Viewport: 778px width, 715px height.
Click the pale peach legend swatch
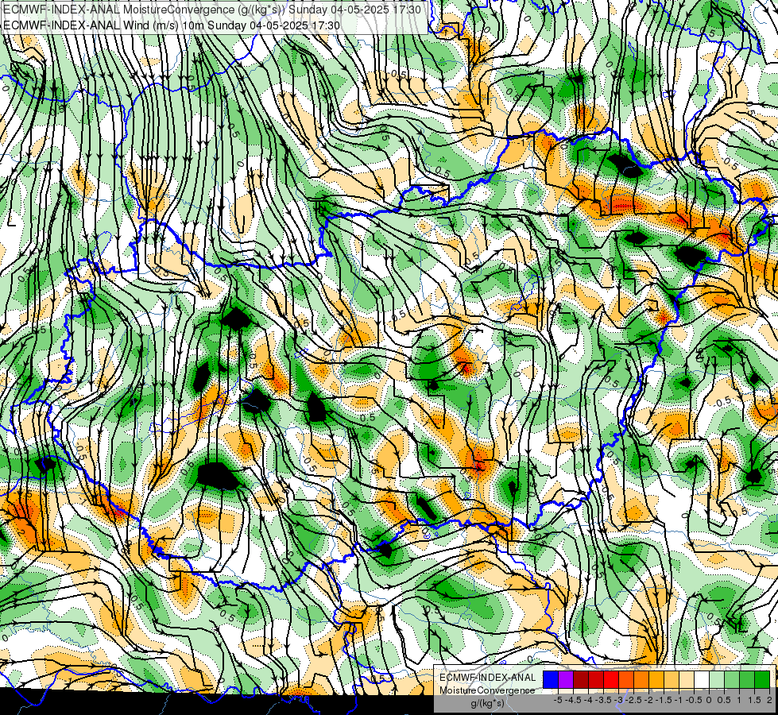(x=687, y=680)
